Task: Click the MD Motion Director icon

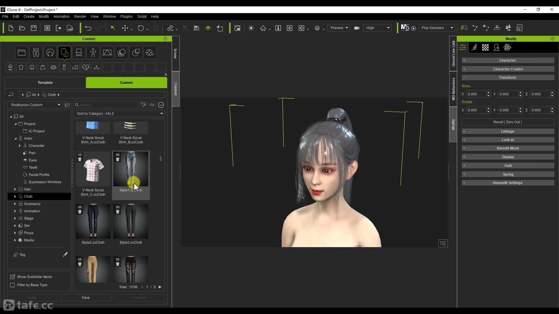Action: point(405,28)
